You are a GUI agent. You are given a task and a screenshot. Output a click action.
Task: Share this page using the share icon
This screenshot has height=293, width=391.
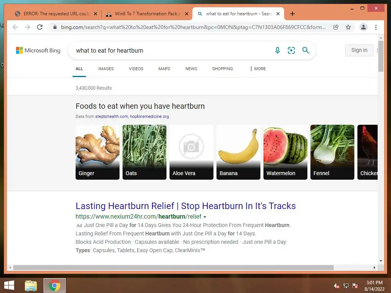click(x=336, y=27)
